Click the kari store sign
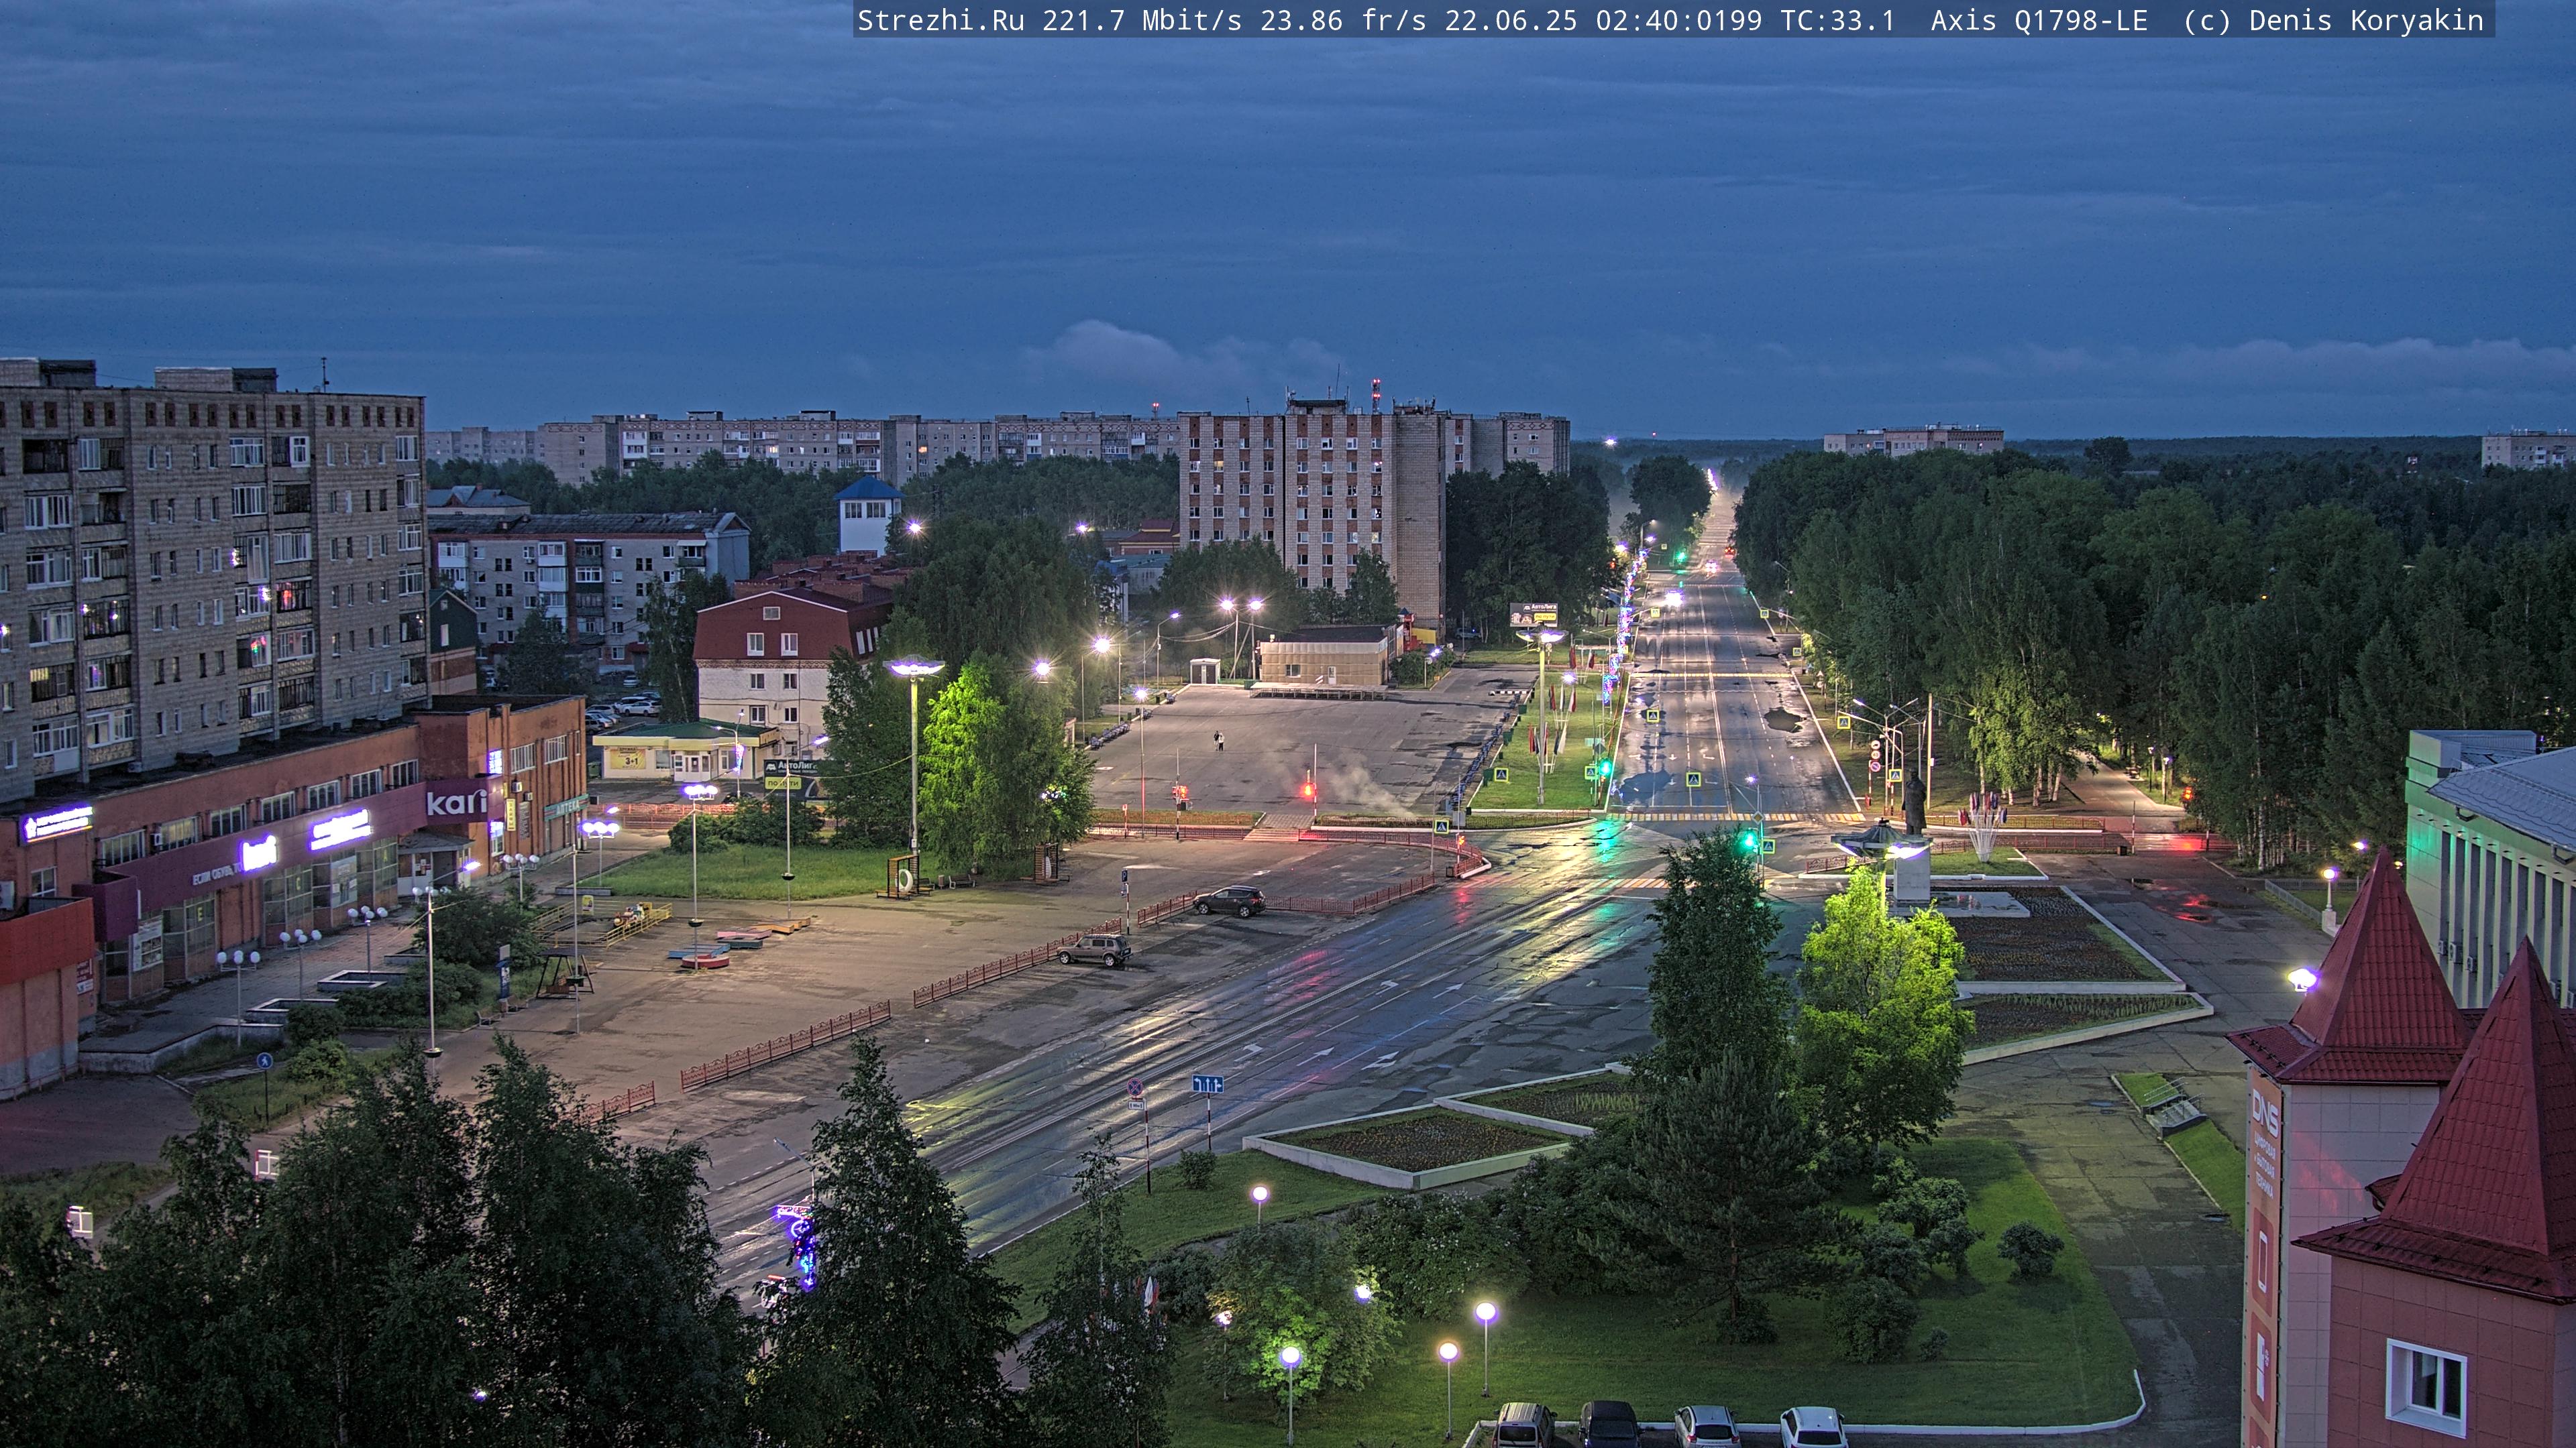This screenshot has height=1448, width=2576. (x=457, y=802)
